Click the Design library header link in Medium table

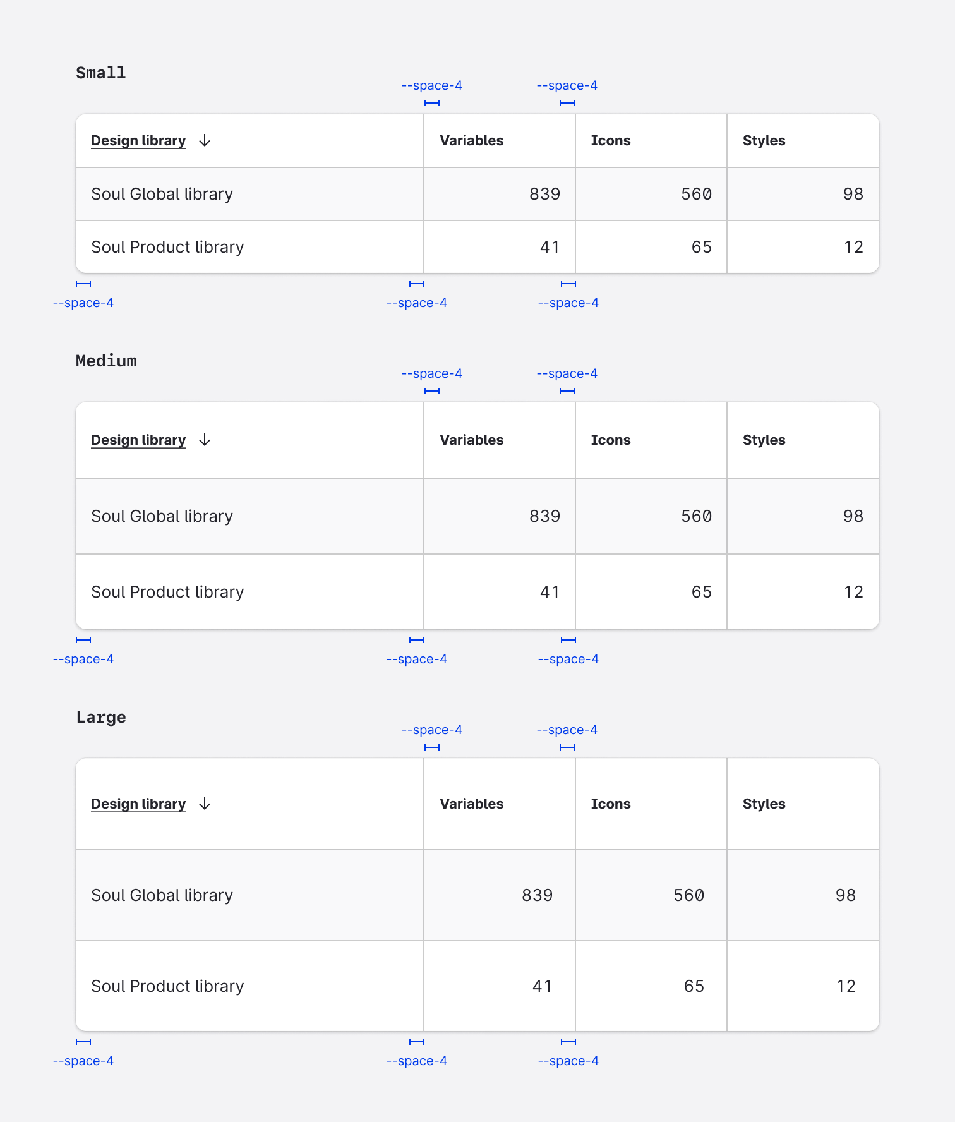pos(138,440)
